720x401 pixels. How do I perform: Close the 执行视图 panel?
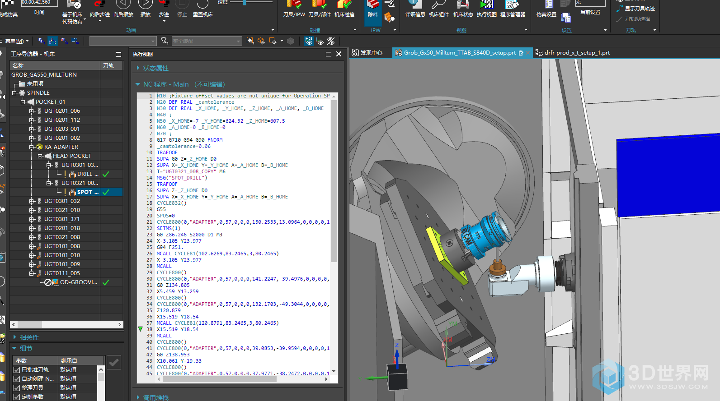[339, 54]
